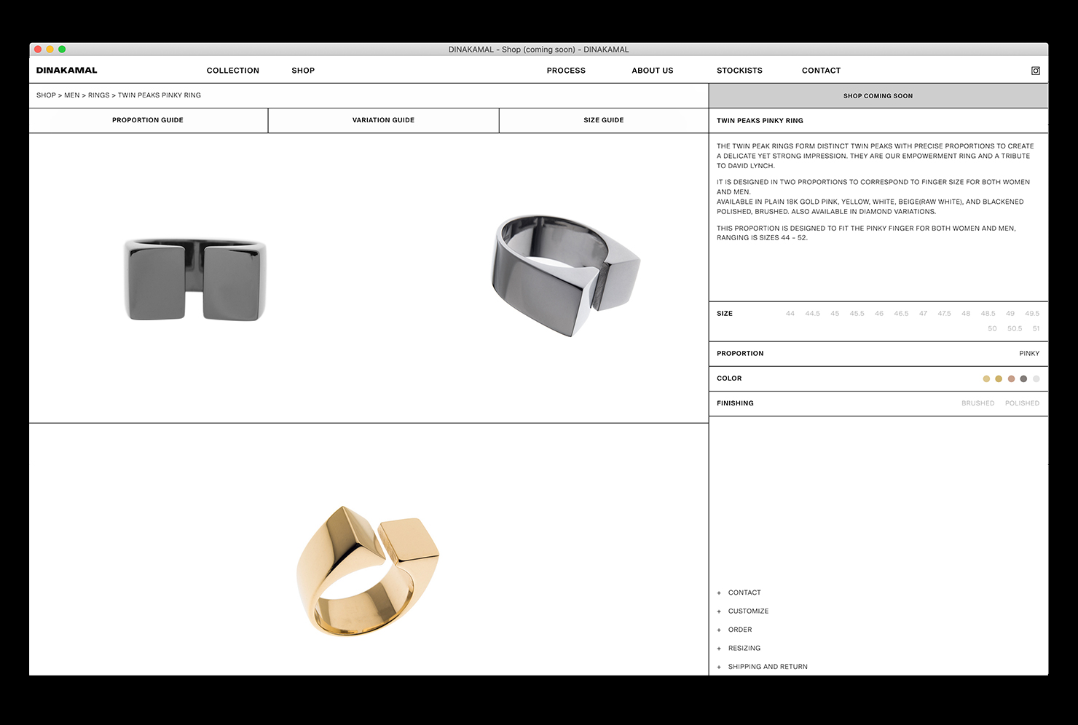This screenshot has width=1078, height=725.
Task: Select ring size 44
Action: point(790,314)
